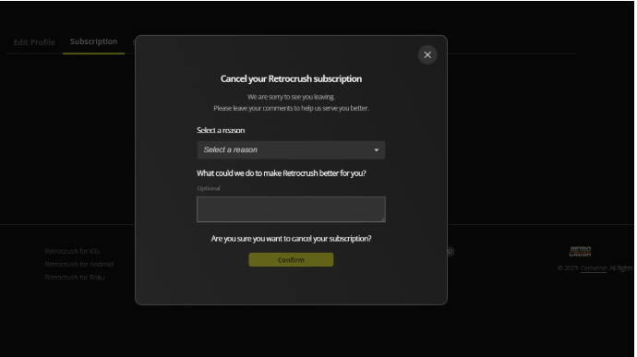Focus the optional feedback text box
The height and width of the screenshot is (357, 637).
coord(291,209)
